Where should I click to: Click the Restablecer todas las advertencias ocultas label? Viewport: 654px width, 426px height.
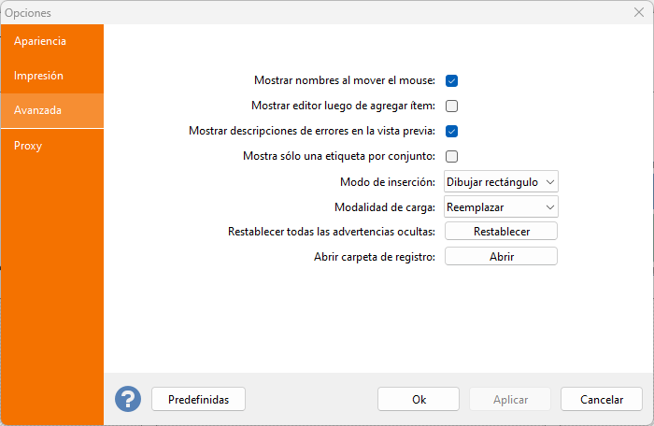(x=332, y=232)
